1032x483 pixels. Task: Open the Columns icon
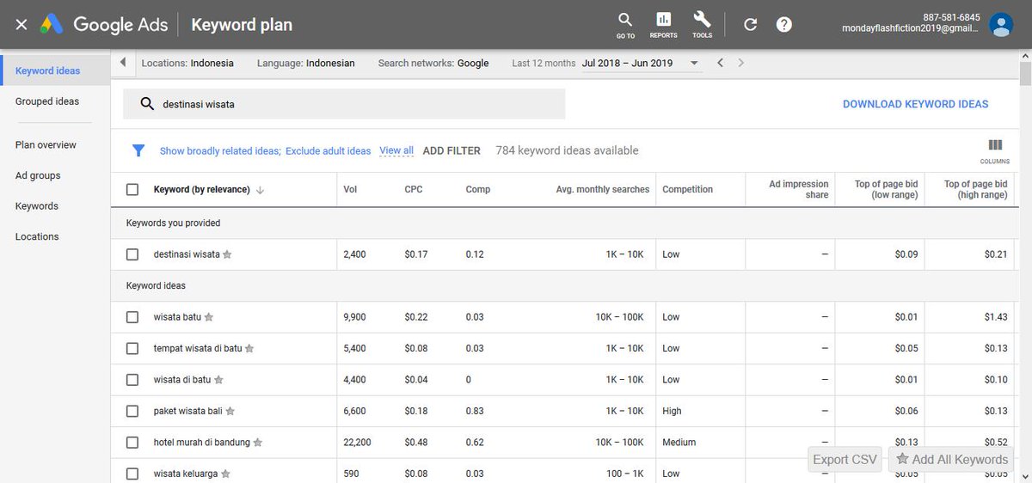[x=994, y=150]
